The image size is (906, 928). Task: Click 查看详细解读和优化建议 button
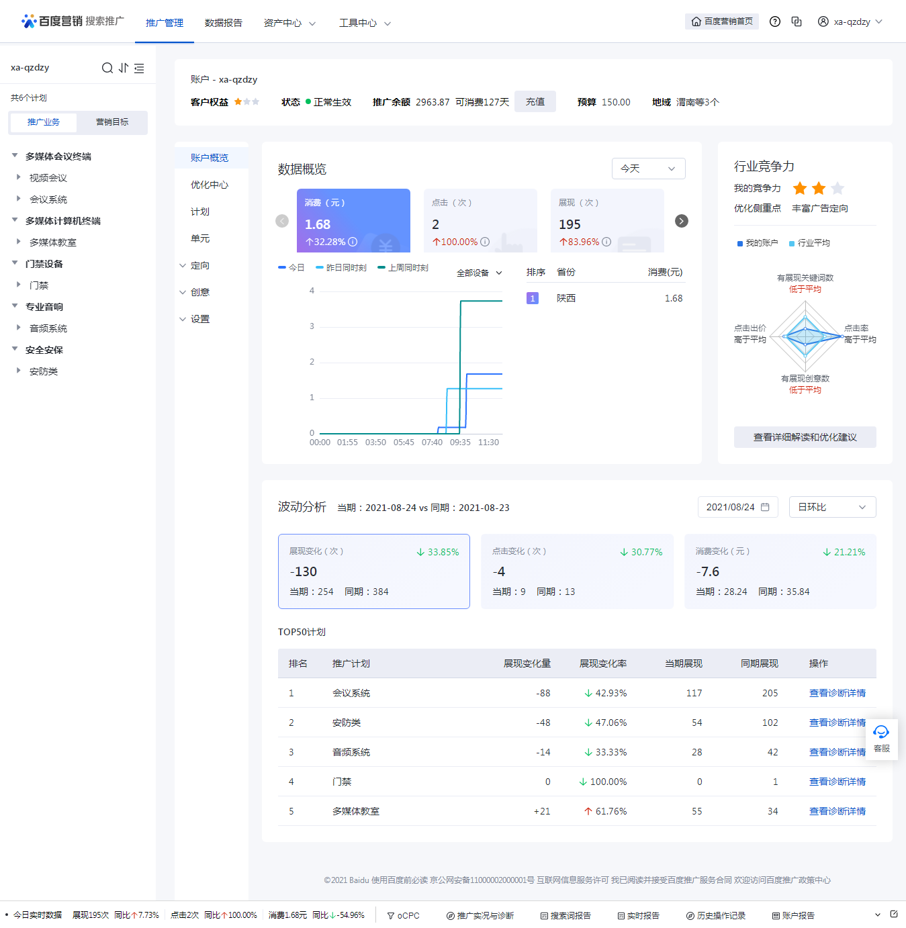point(805,437)
